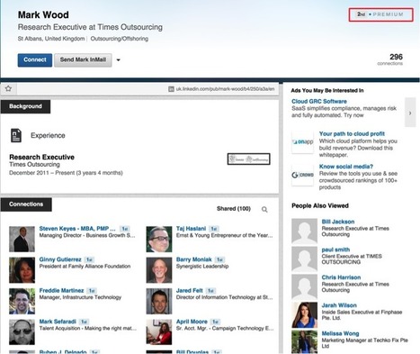Click April Moore profile photo

coord(159,332)
